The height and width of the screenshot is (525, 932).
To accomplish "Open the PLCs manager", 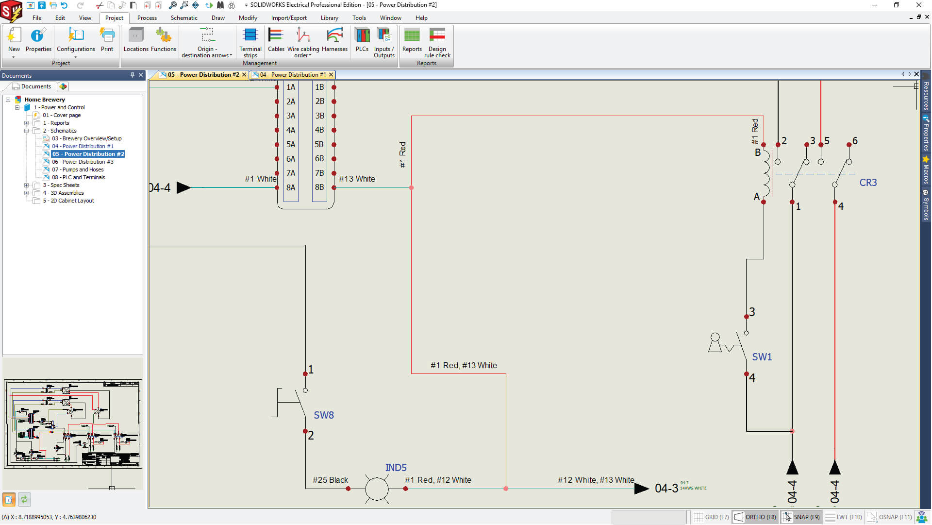I will point(362,41).
